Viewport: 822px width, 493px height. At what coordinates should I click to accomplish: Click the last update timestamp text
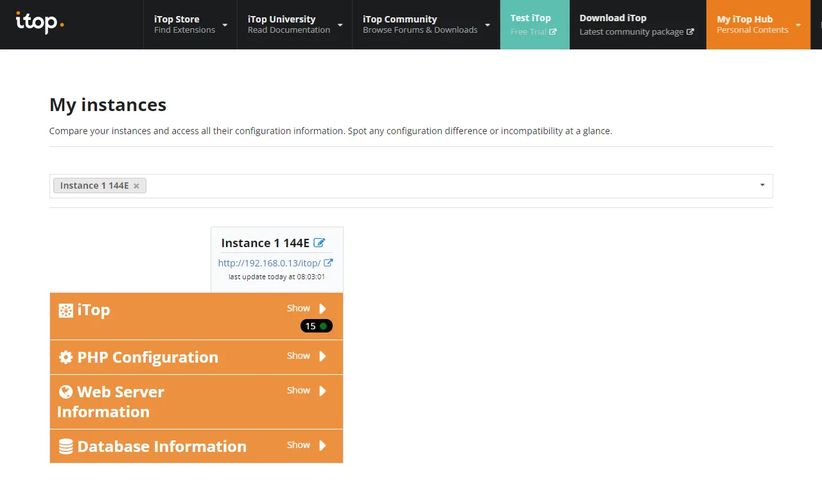pos(277,277)
